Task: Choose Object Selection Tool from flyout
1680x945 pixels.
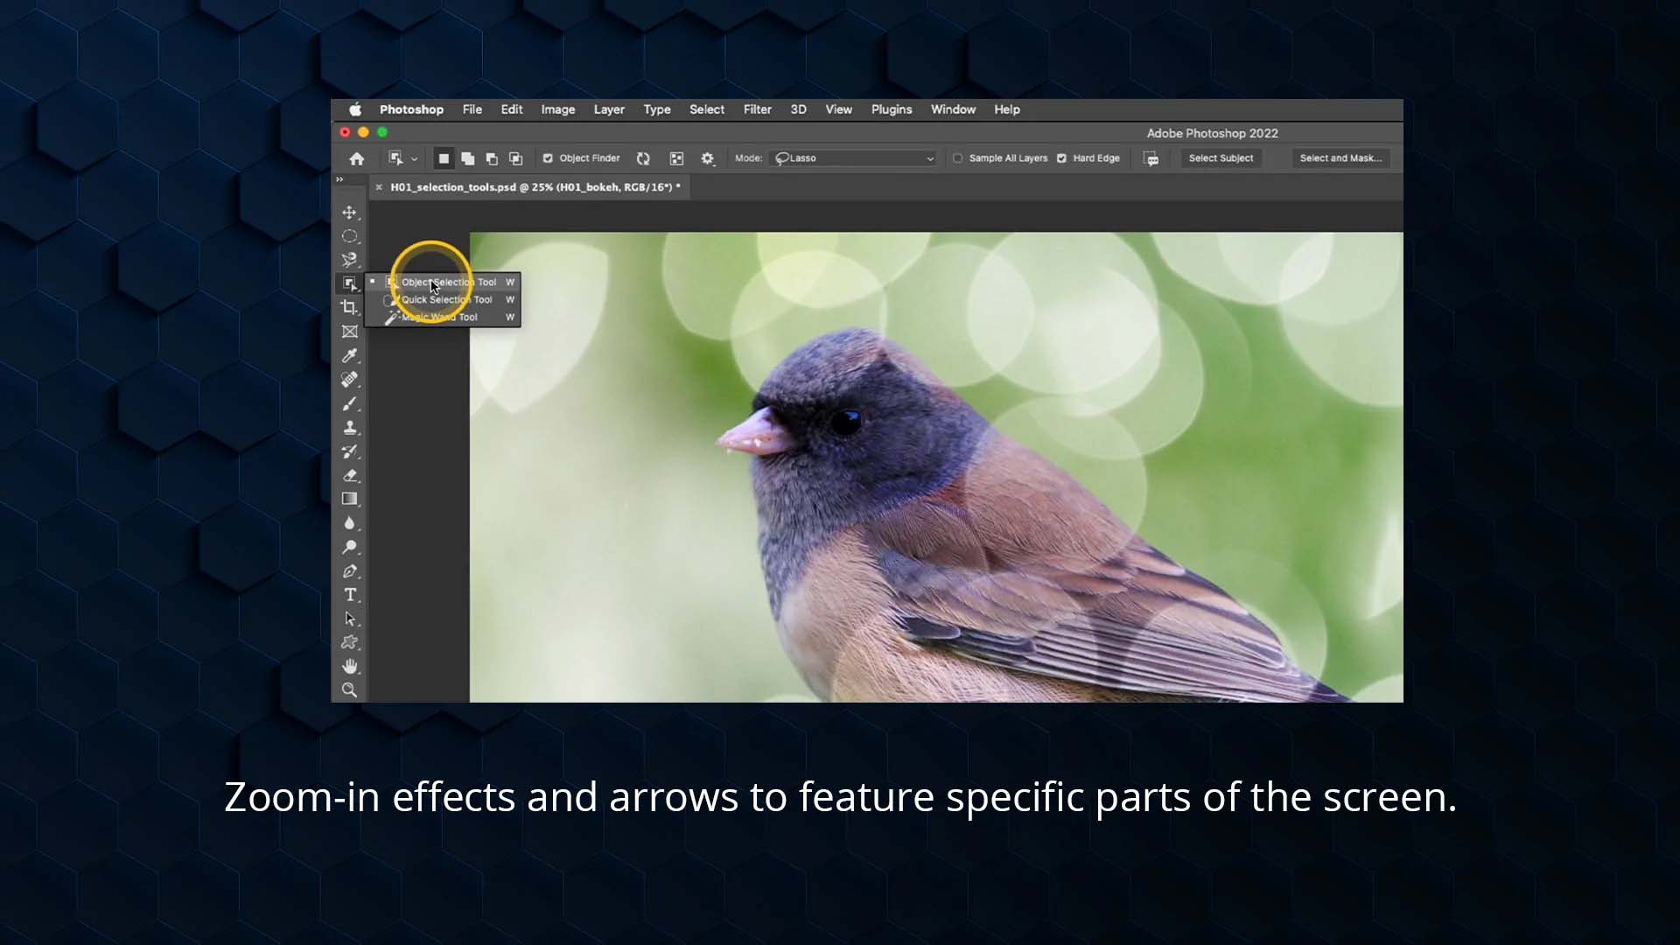Action: pyautogui.click(x=443, y=282)
